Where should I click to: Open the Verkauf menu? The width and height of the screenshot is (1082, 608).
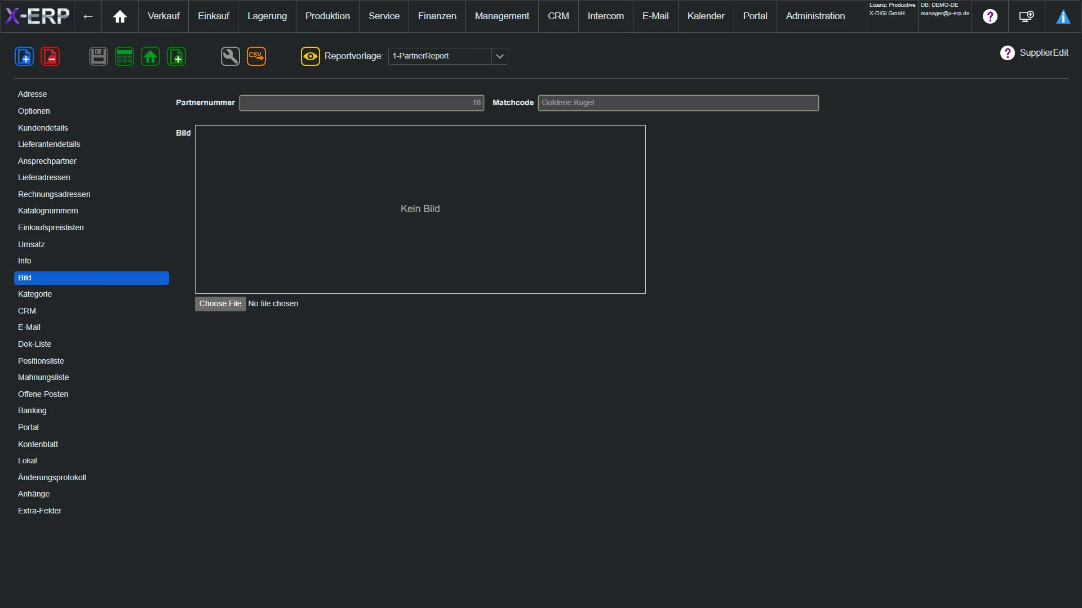click(x=163, y=16)
